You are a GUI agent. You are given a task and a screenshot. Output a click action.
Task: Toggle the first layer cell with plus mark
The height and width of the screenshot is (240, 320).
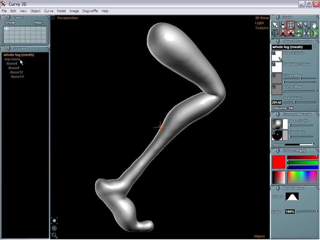pyautogui.click(x=6, y=28)
